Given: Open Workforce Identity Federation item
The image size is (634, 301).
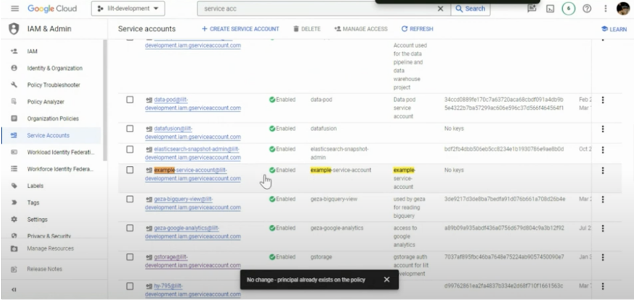Looking at the screenshot, I should [60, 169].
